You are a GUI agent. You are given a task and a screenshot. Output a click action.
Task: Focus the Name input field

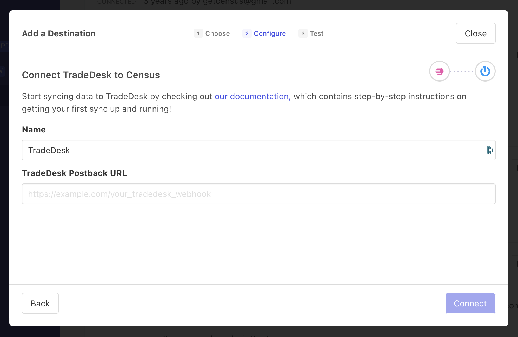tap(259, 150)
